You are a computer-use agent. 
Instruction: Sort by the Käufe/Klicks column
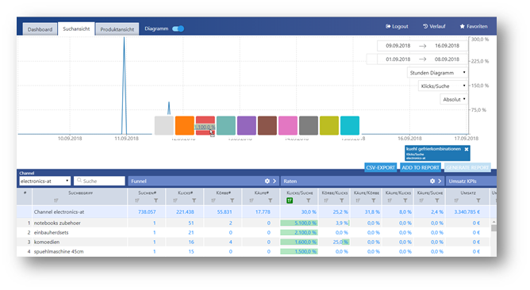pos(390,200)
